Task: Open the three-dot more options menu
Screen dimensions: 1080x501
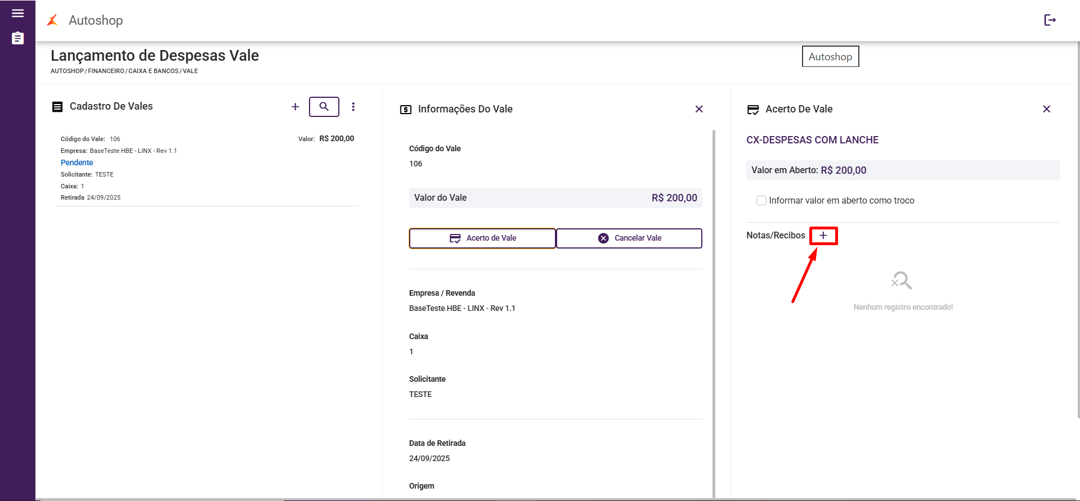Action: (353, 107)
